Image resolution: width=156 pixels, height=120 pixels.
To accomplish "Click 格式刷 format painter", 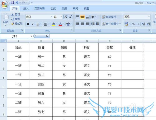I will click(x=17, y=24).
